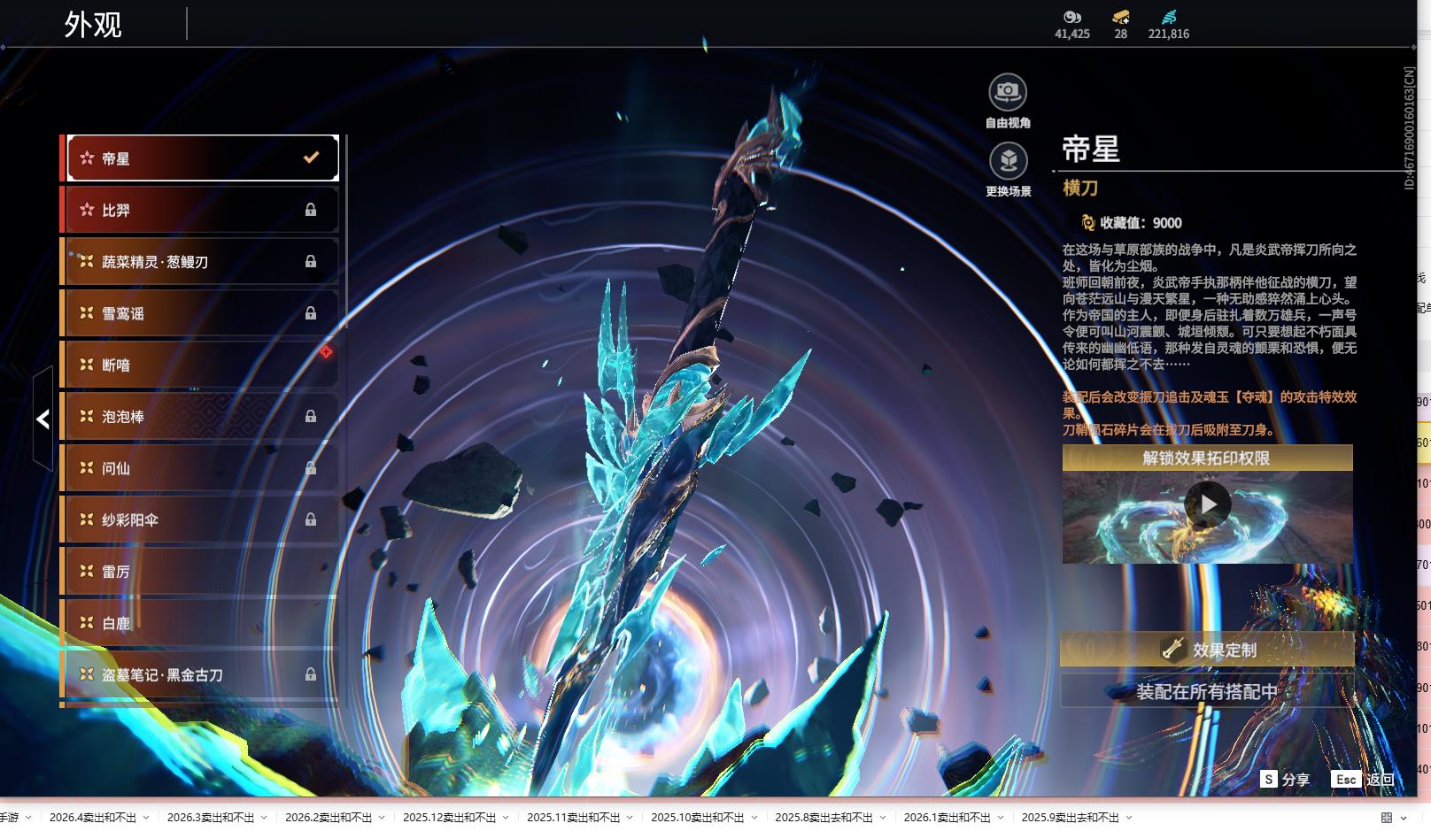
Task: Click the 自由视角 free camera icon
Action: coord(1007,92)
